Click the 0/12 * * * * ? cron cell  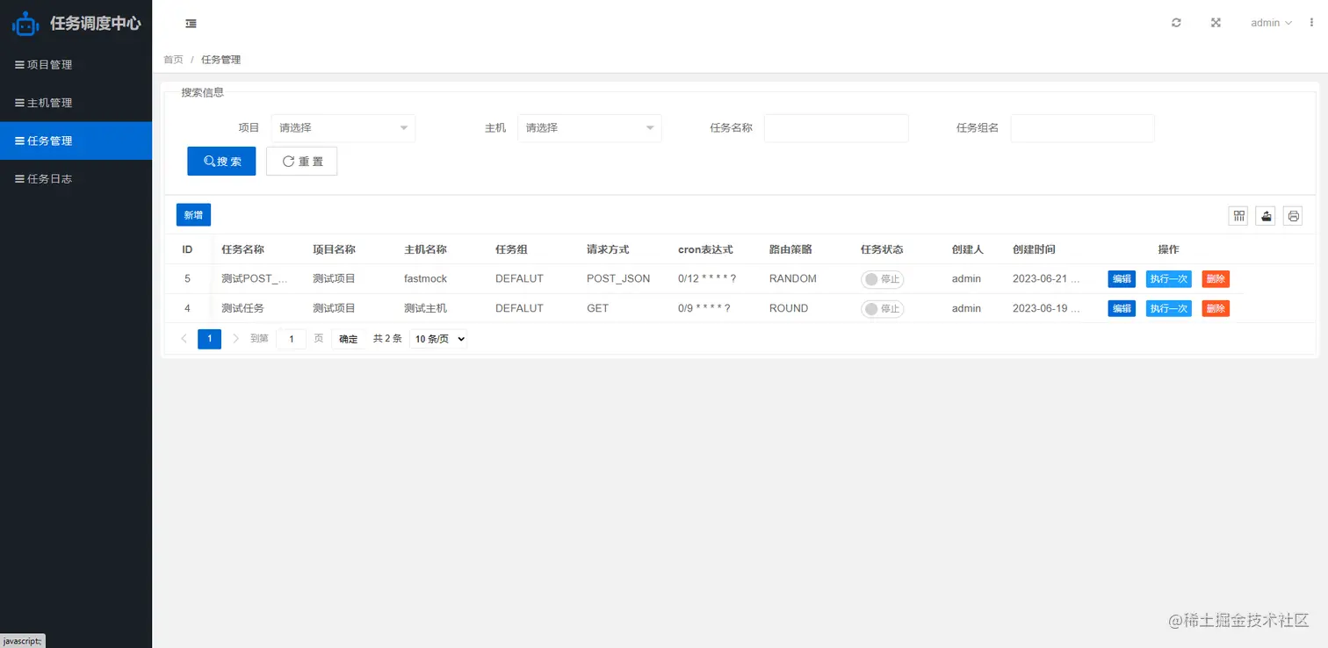[x=707, y=279]
